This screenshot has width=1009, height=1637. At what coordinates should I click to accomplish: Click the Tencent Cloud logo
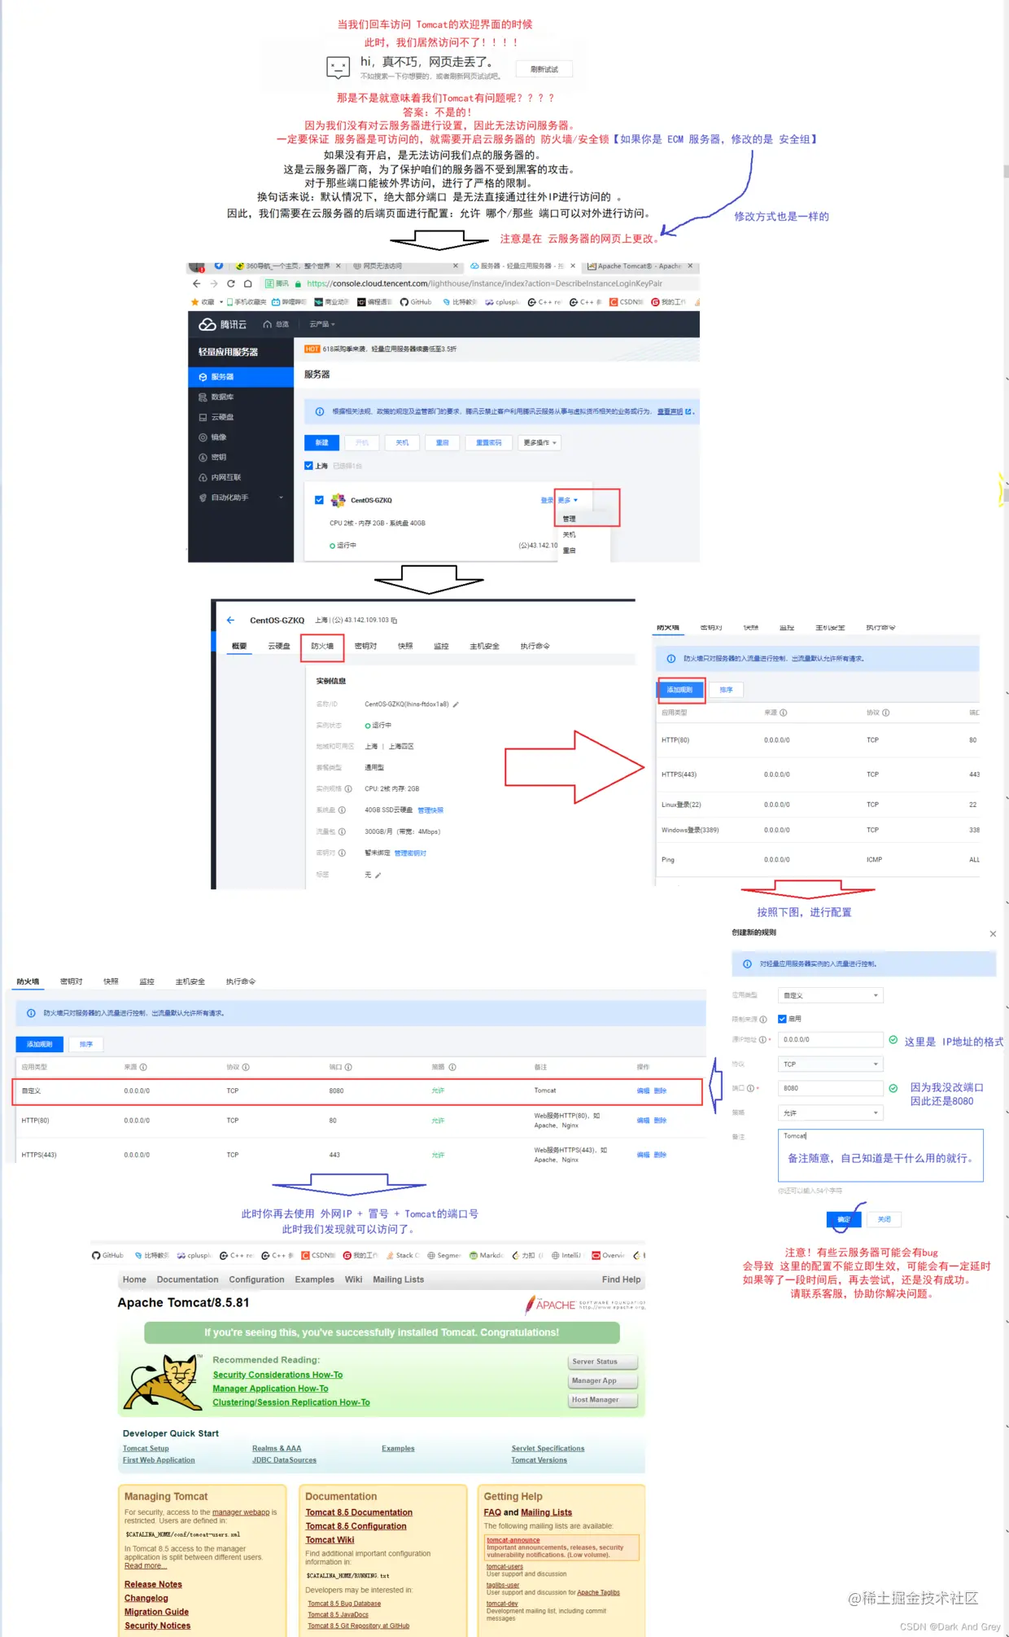coord(223,324)
